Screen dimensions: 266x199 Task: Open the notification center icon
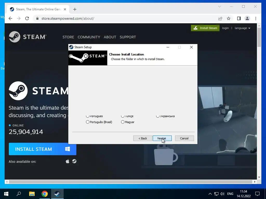tap(257, 194)
